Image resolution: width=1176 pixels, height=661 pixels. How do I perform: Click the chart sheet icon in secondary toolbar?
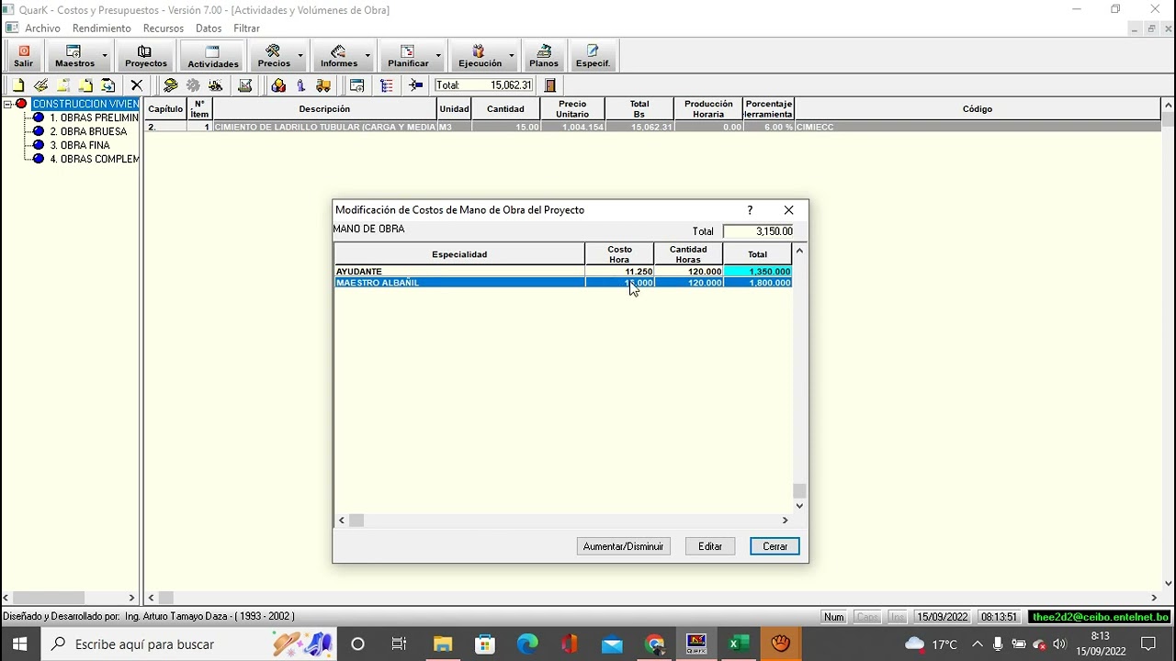pos(245,85)
